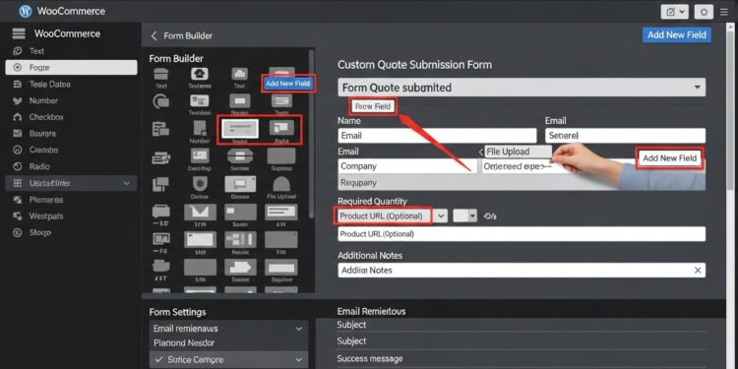Open Tesle Datoa in the sidebar
Screen dimensions: 738x369
pos(49,85)
